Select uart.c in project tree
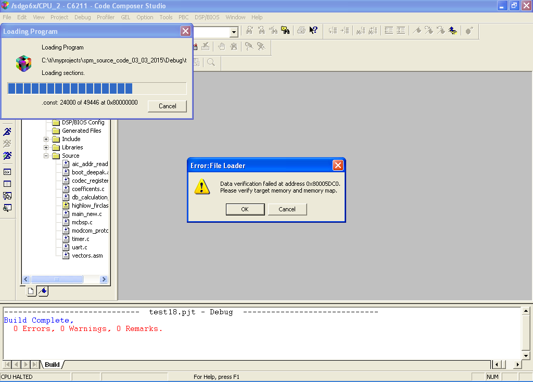Viewport: 533px width, 382px height. 80,247
